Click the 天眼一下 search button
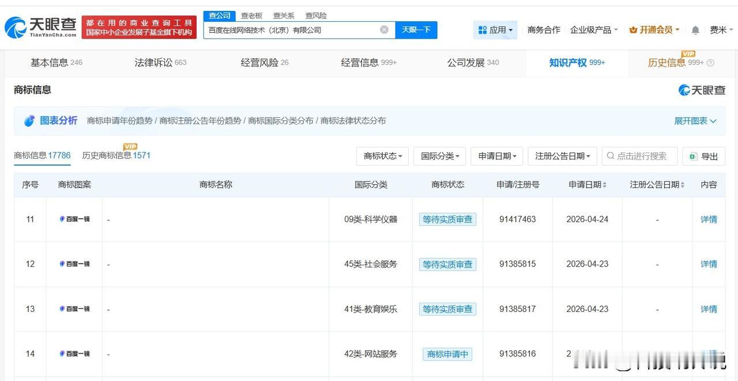Viewport: 738px width, 381px height. pos(416,30)
